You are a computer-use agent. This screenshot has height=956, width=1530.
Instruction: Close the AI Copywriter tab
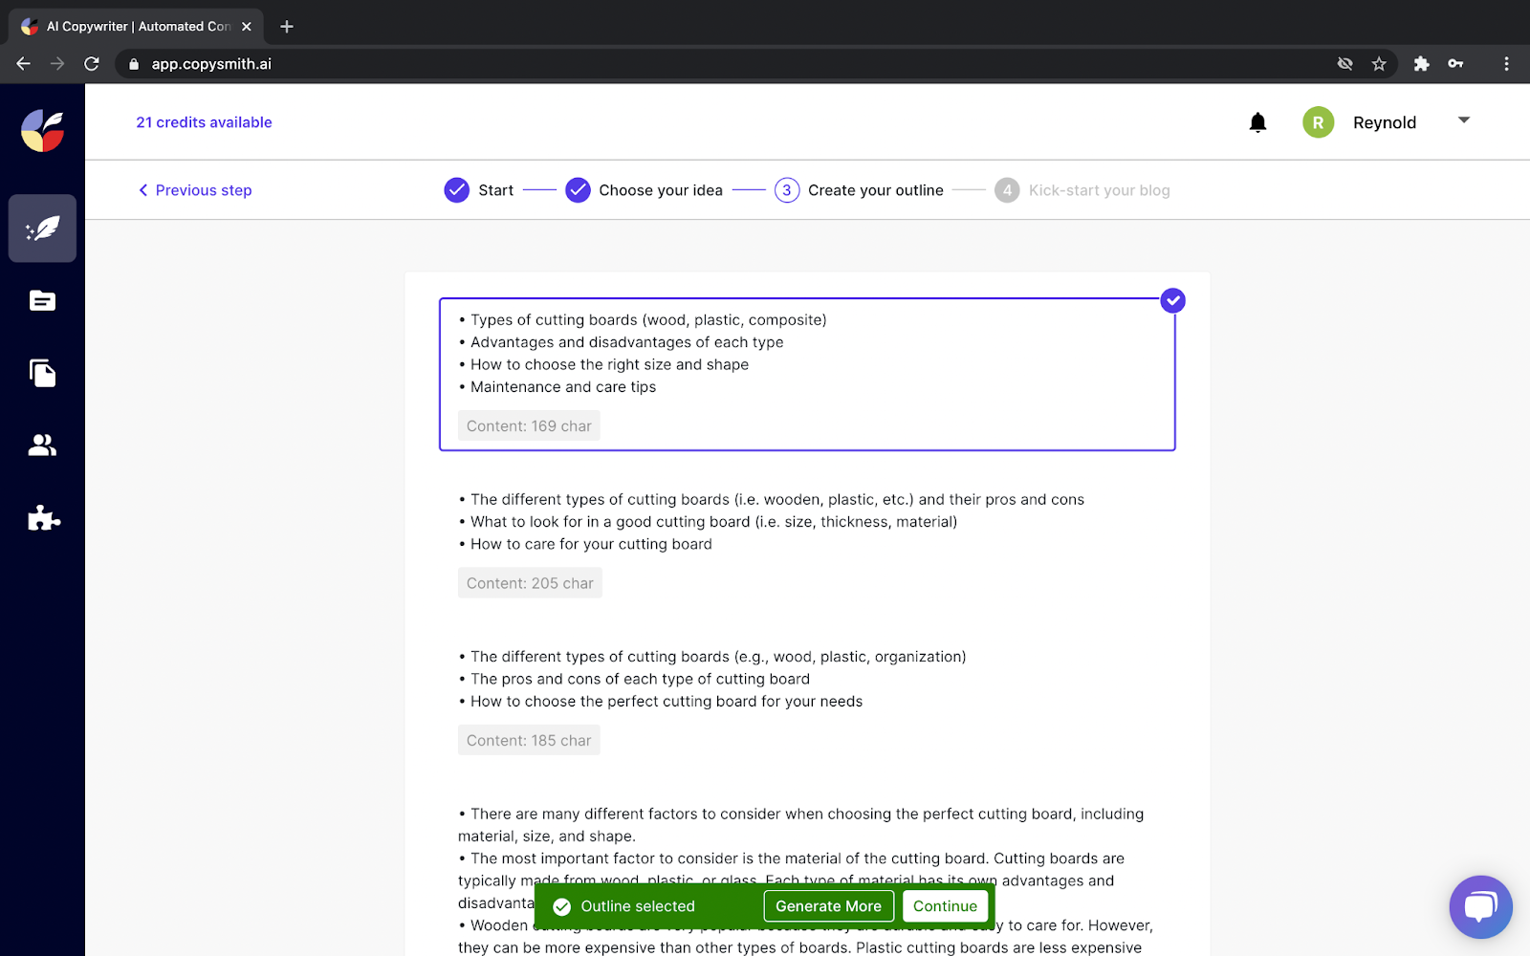click(247, 27)
